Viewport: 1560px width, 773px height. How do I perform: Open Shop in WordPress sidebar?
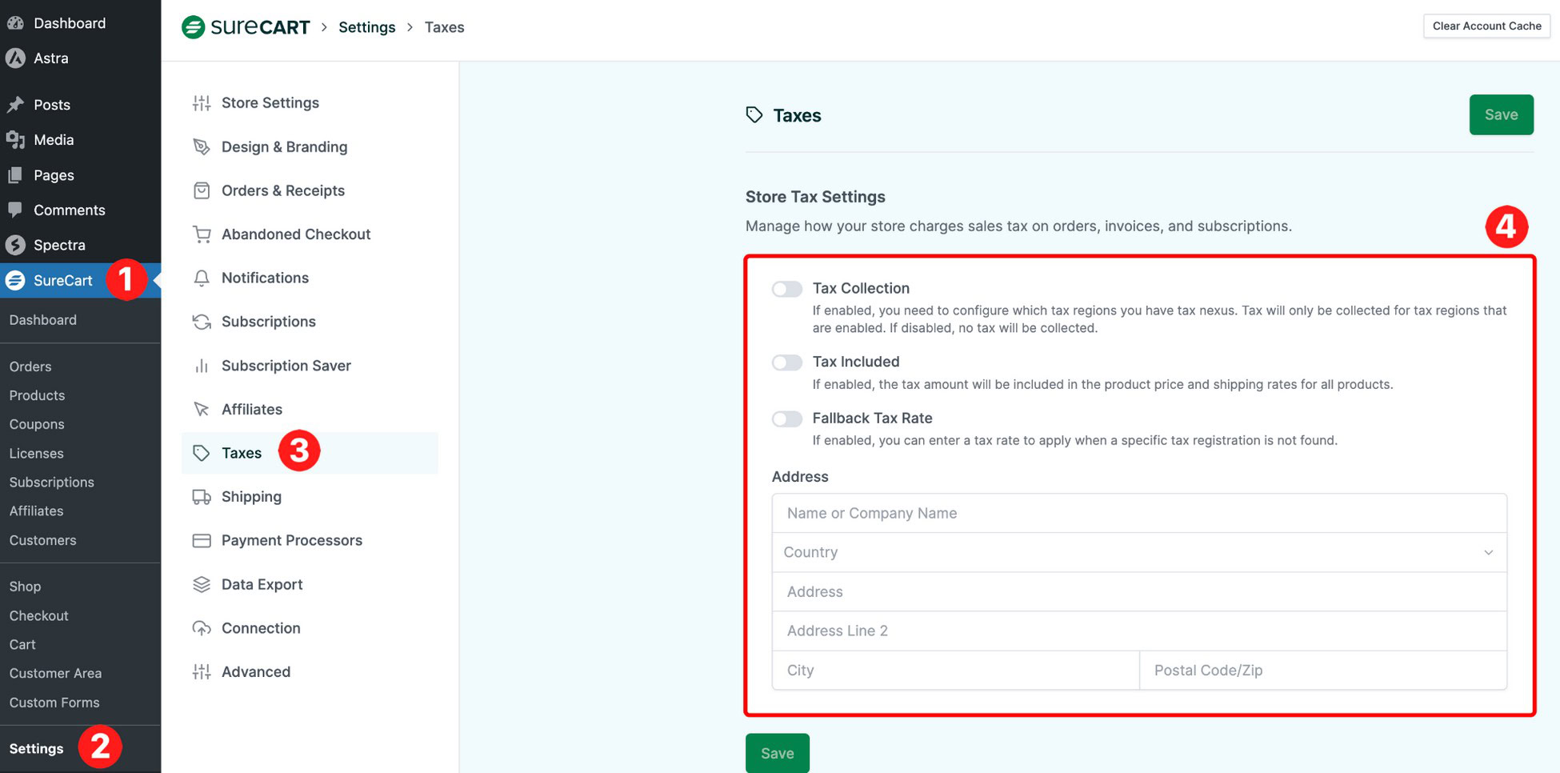(25, 587)
